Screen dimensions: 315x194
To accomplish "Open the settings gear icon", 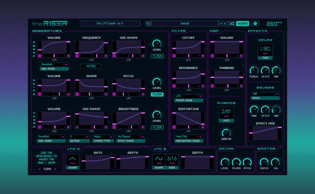I will click(x=255, y=23).
